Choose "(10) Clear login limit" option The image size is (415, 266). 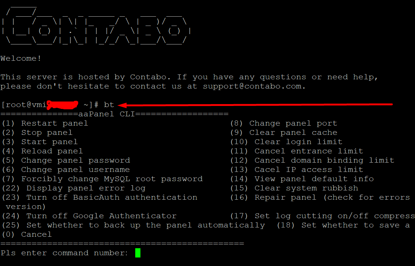[286, 142]
